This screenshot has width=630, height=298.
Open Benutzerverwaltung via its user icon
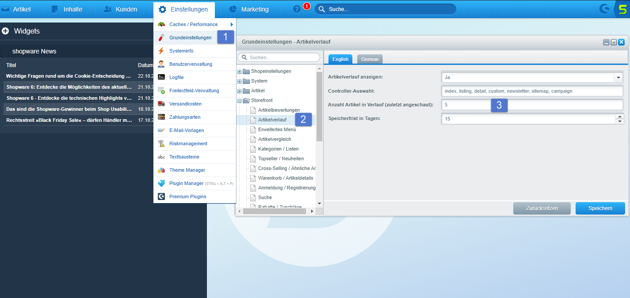click(161, 64)
